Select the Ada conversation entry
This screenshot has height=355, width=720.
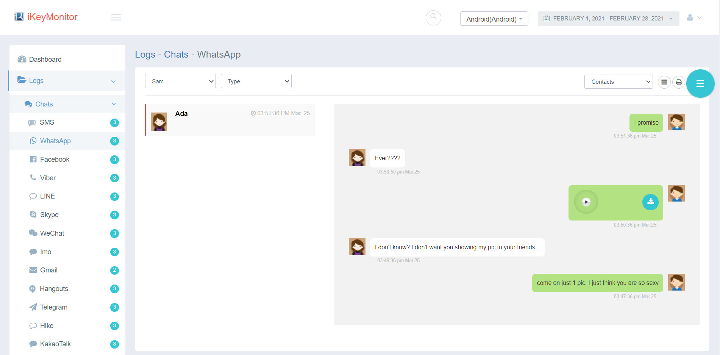[x=230, y=120]
